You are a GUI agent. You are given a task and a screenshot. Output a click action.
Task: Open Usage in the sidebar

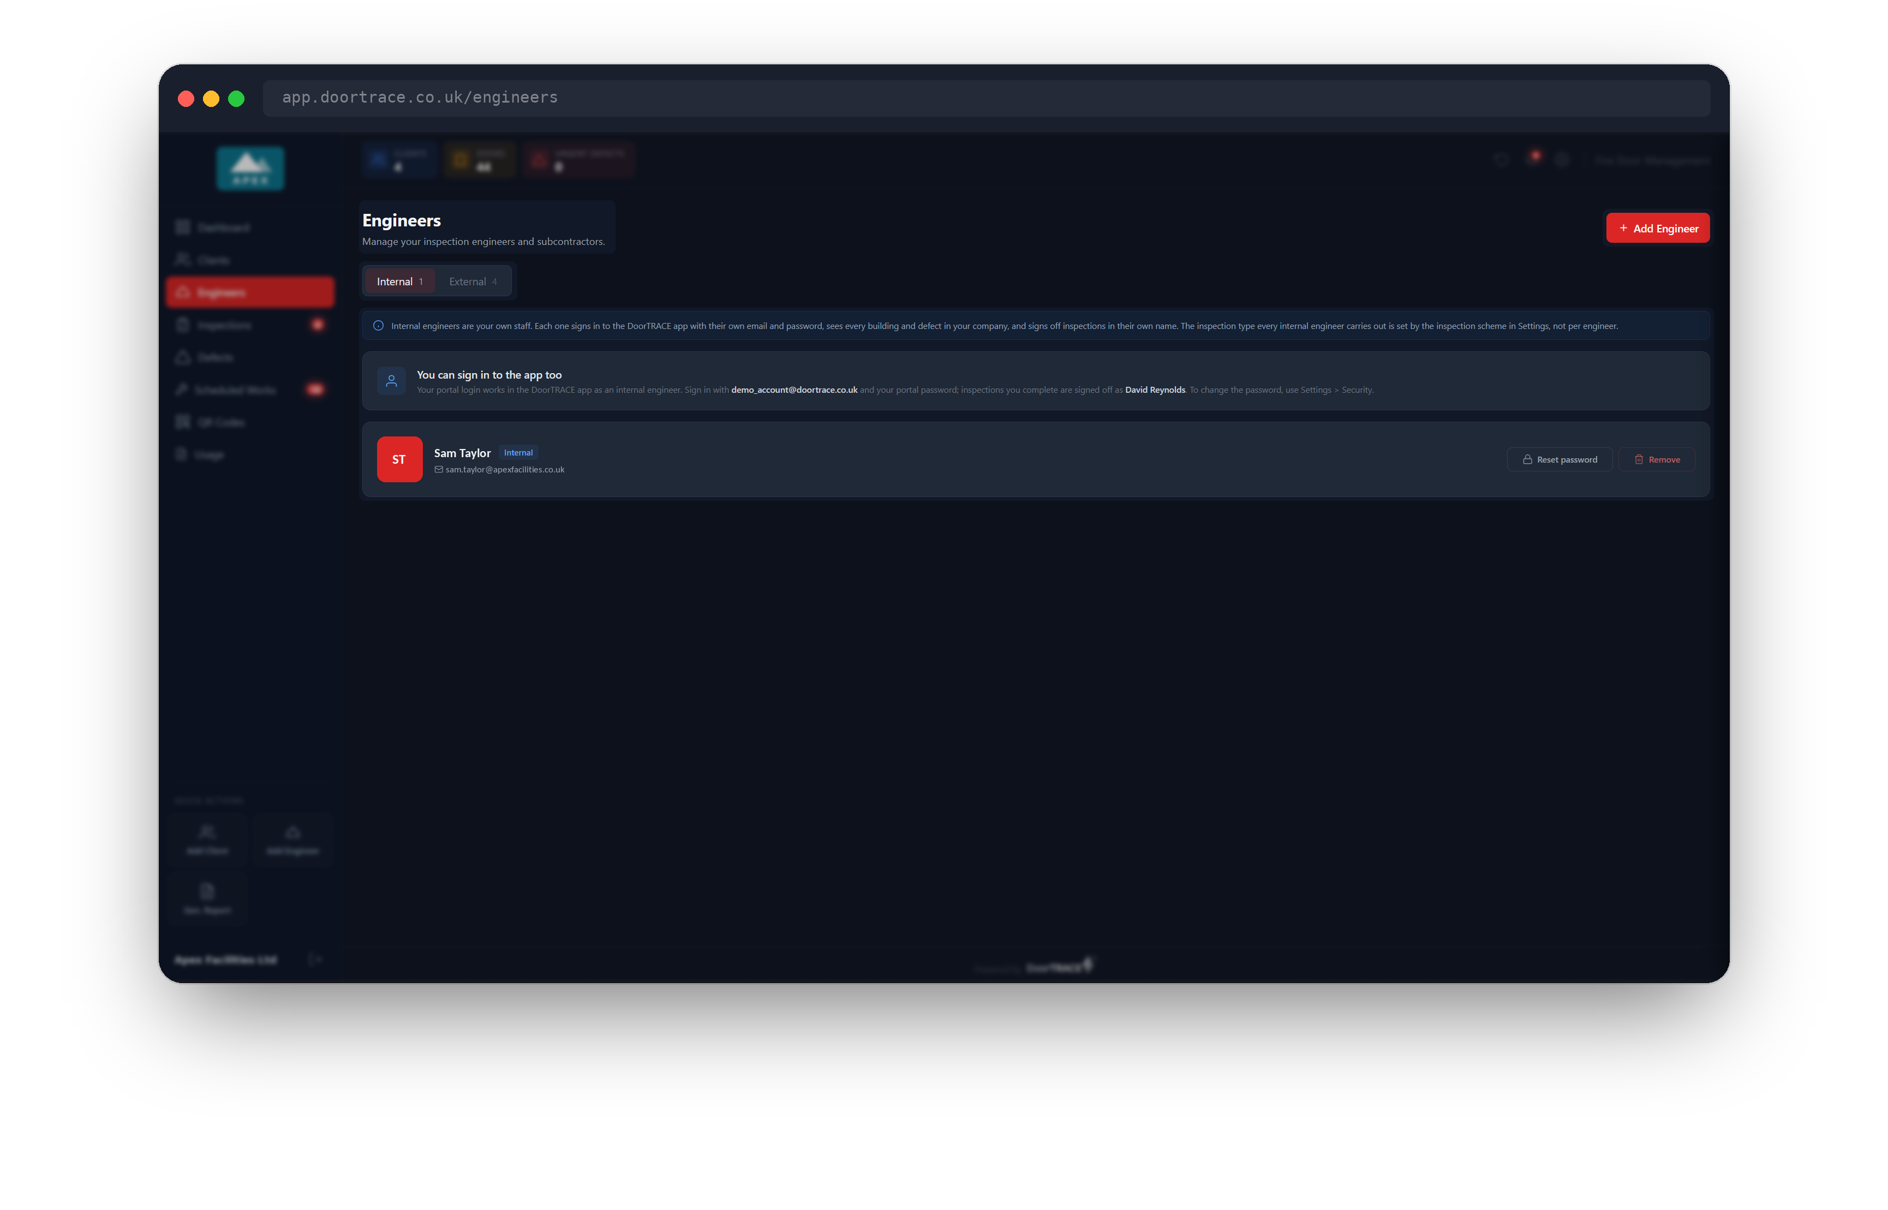click(x=250, y=454)
